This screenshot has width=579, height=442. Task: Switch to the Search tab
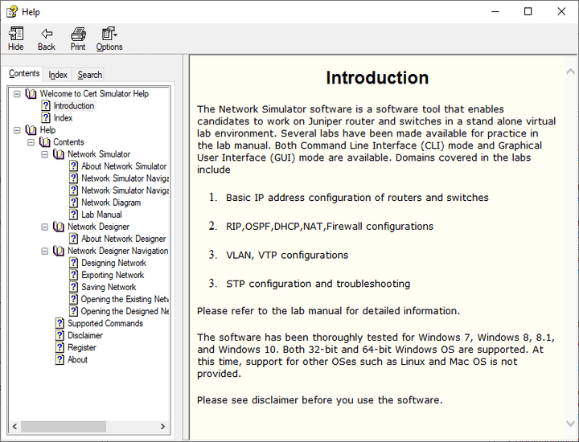point(90,75)
